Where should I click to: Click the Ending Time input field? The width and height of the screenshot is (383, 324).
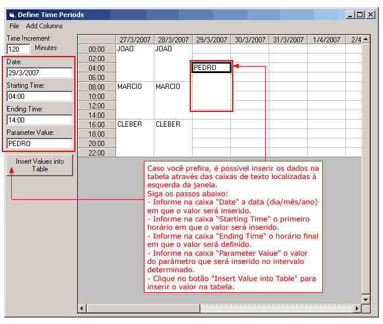(x=39, y=120)
